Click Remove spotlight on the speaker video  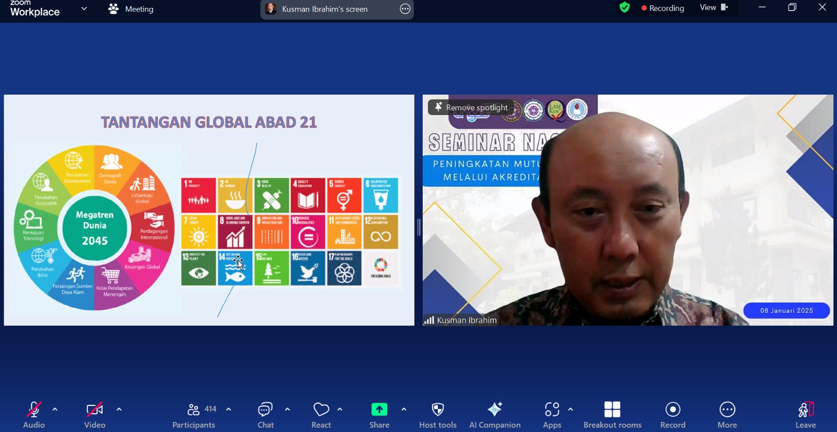(x=471, y=107)
